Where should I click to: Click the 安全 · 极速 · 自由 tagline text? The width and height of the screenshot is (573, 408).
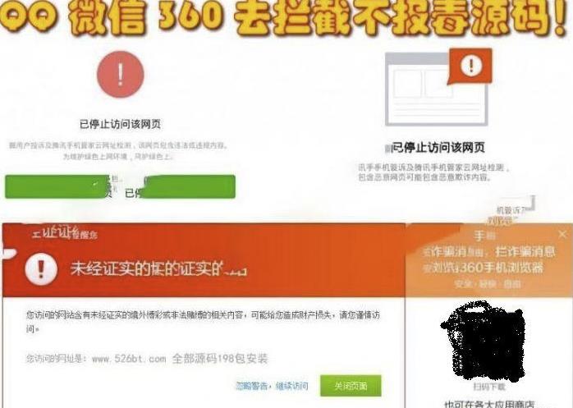click(488, 284)
